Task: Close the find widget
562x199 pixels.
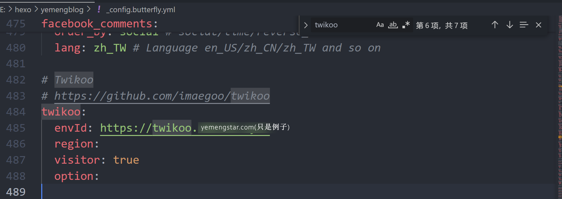Action: (x=539, y=25)
